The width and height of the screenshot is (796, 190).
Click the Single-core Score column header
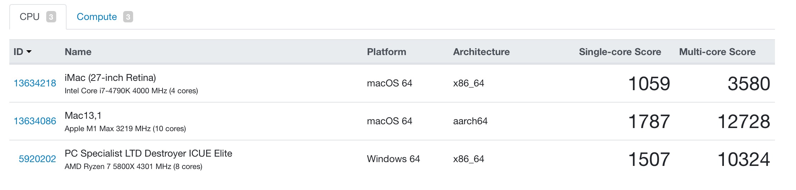click(x=620, y=52)
